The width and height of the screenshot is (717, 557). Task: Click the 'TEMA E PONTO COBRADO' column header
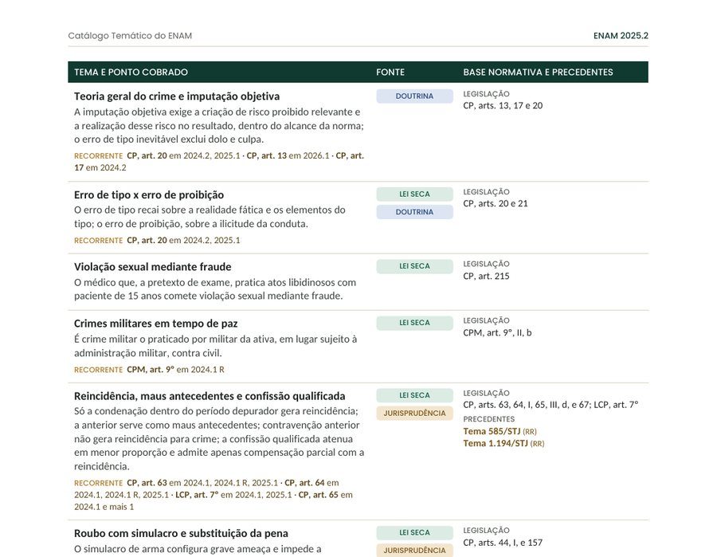tap(131, 73)
